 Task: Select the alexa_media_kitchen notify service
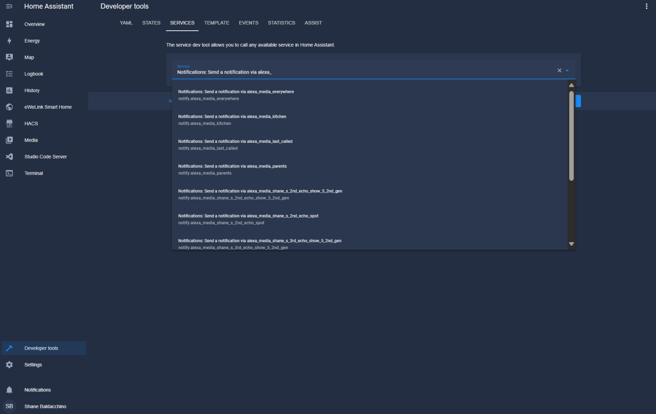[x=369, y=120]
